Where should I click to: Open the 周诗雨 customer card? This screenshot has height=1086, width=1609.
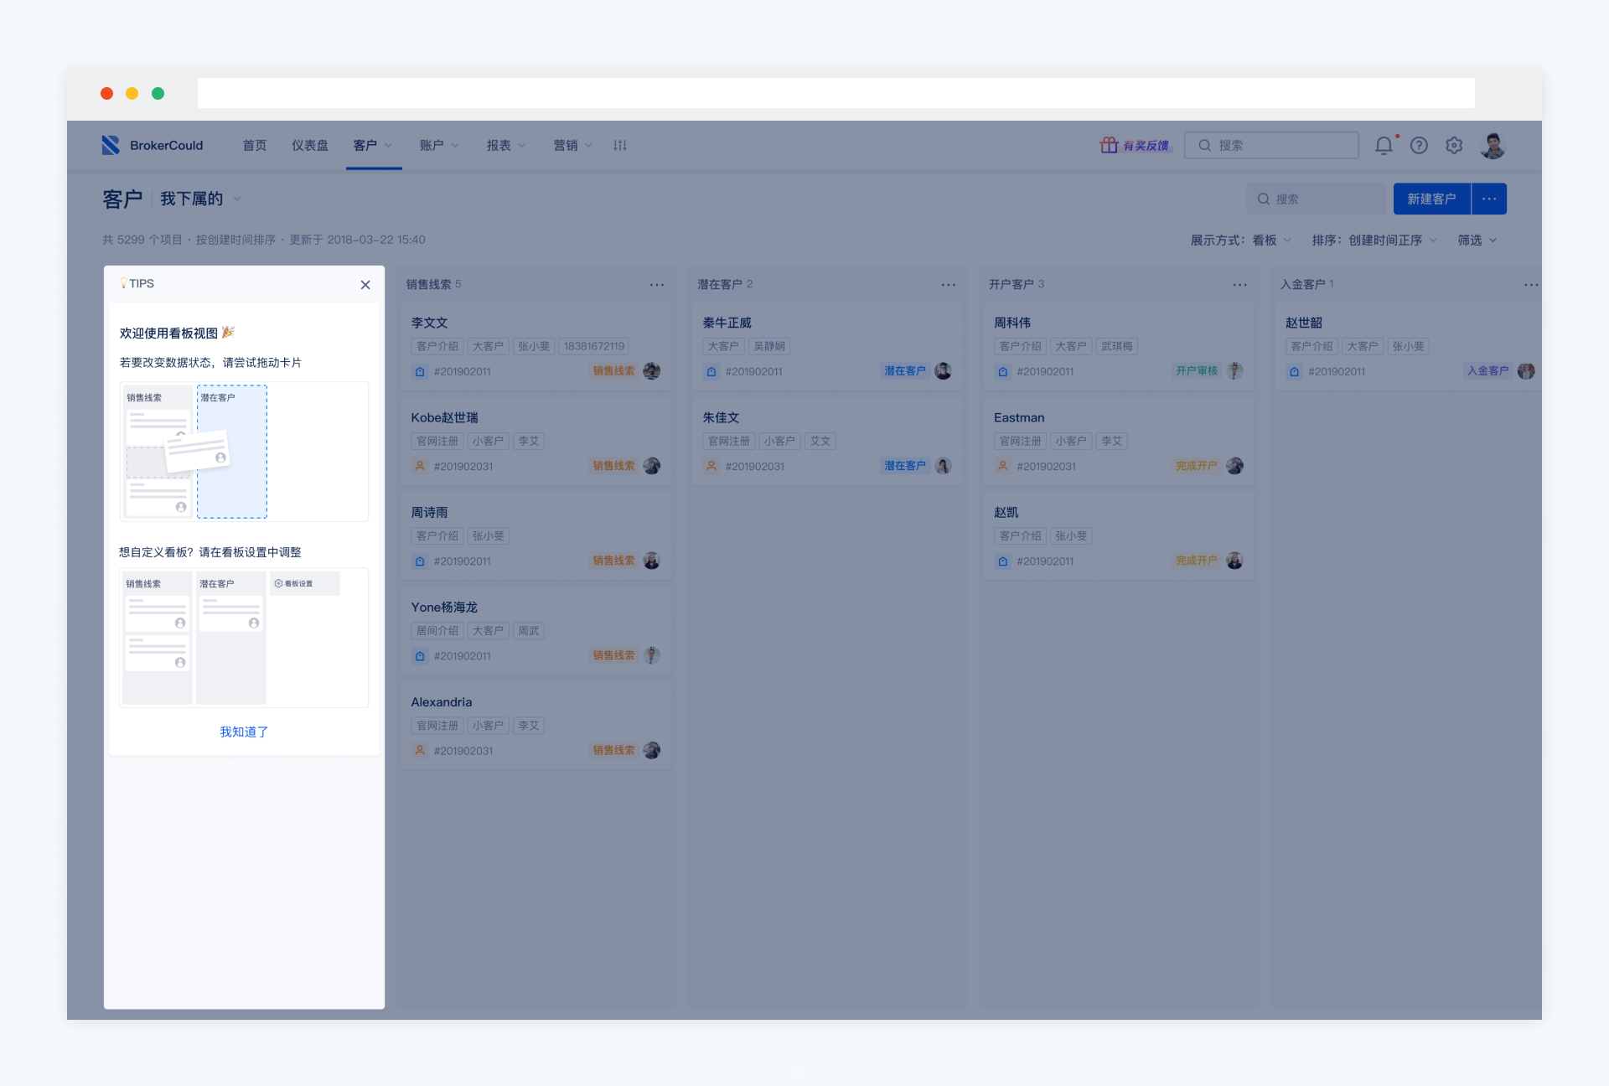(535, 536)
